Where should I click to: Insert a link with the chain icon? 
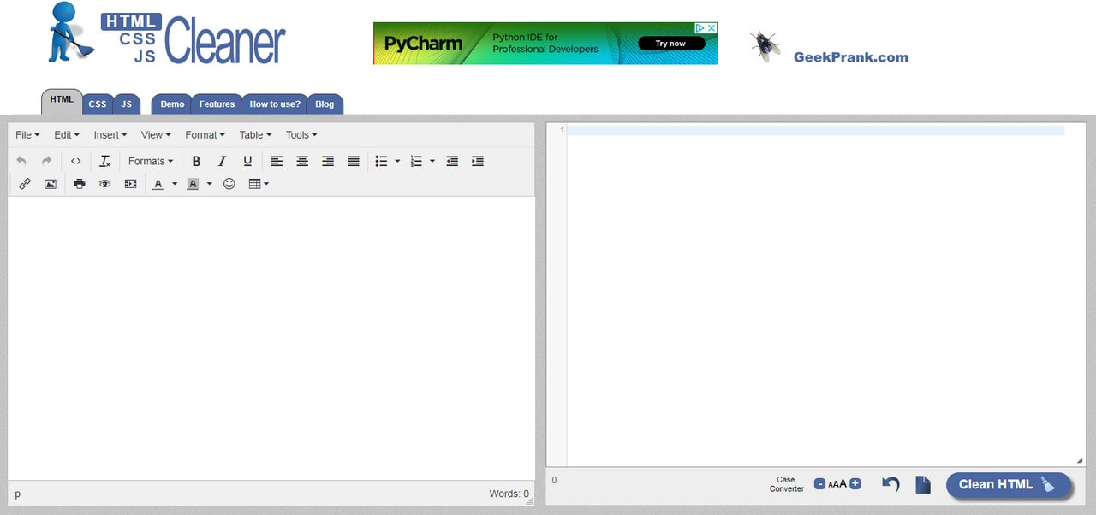[25, 184]
